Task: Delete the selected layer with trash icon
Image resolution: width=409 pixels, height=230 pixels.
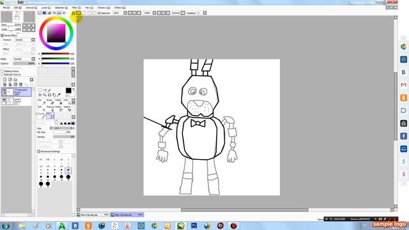Action: [20, 84]
